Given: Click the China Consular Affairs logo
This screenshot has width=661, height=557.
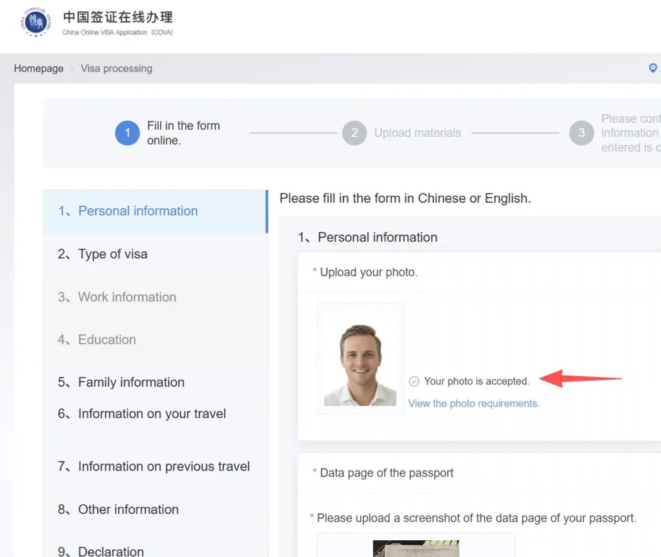Looking at the screenshot, I should click(35, 23).
